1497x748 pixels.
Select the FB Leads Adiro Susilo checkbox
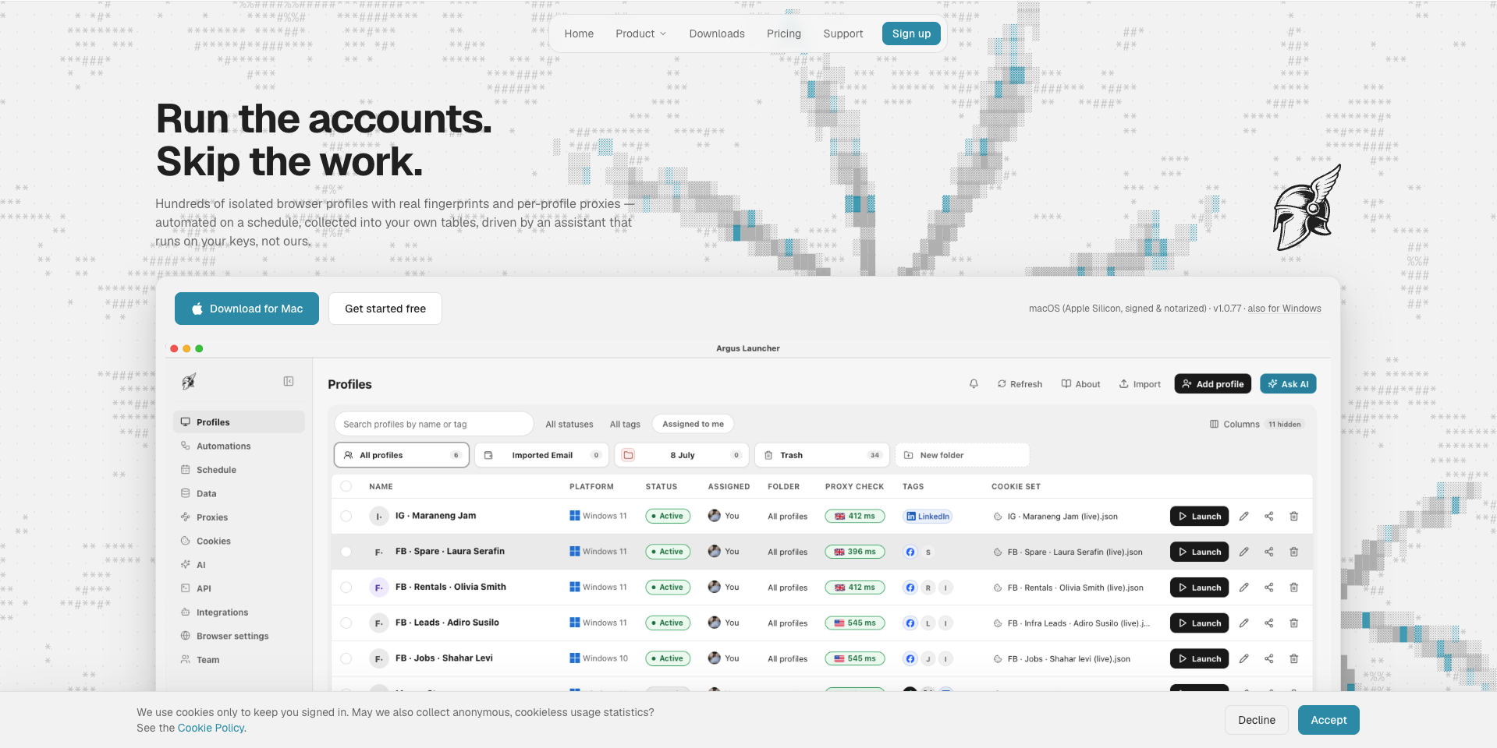pyautogui.click(x=346, y=623)
